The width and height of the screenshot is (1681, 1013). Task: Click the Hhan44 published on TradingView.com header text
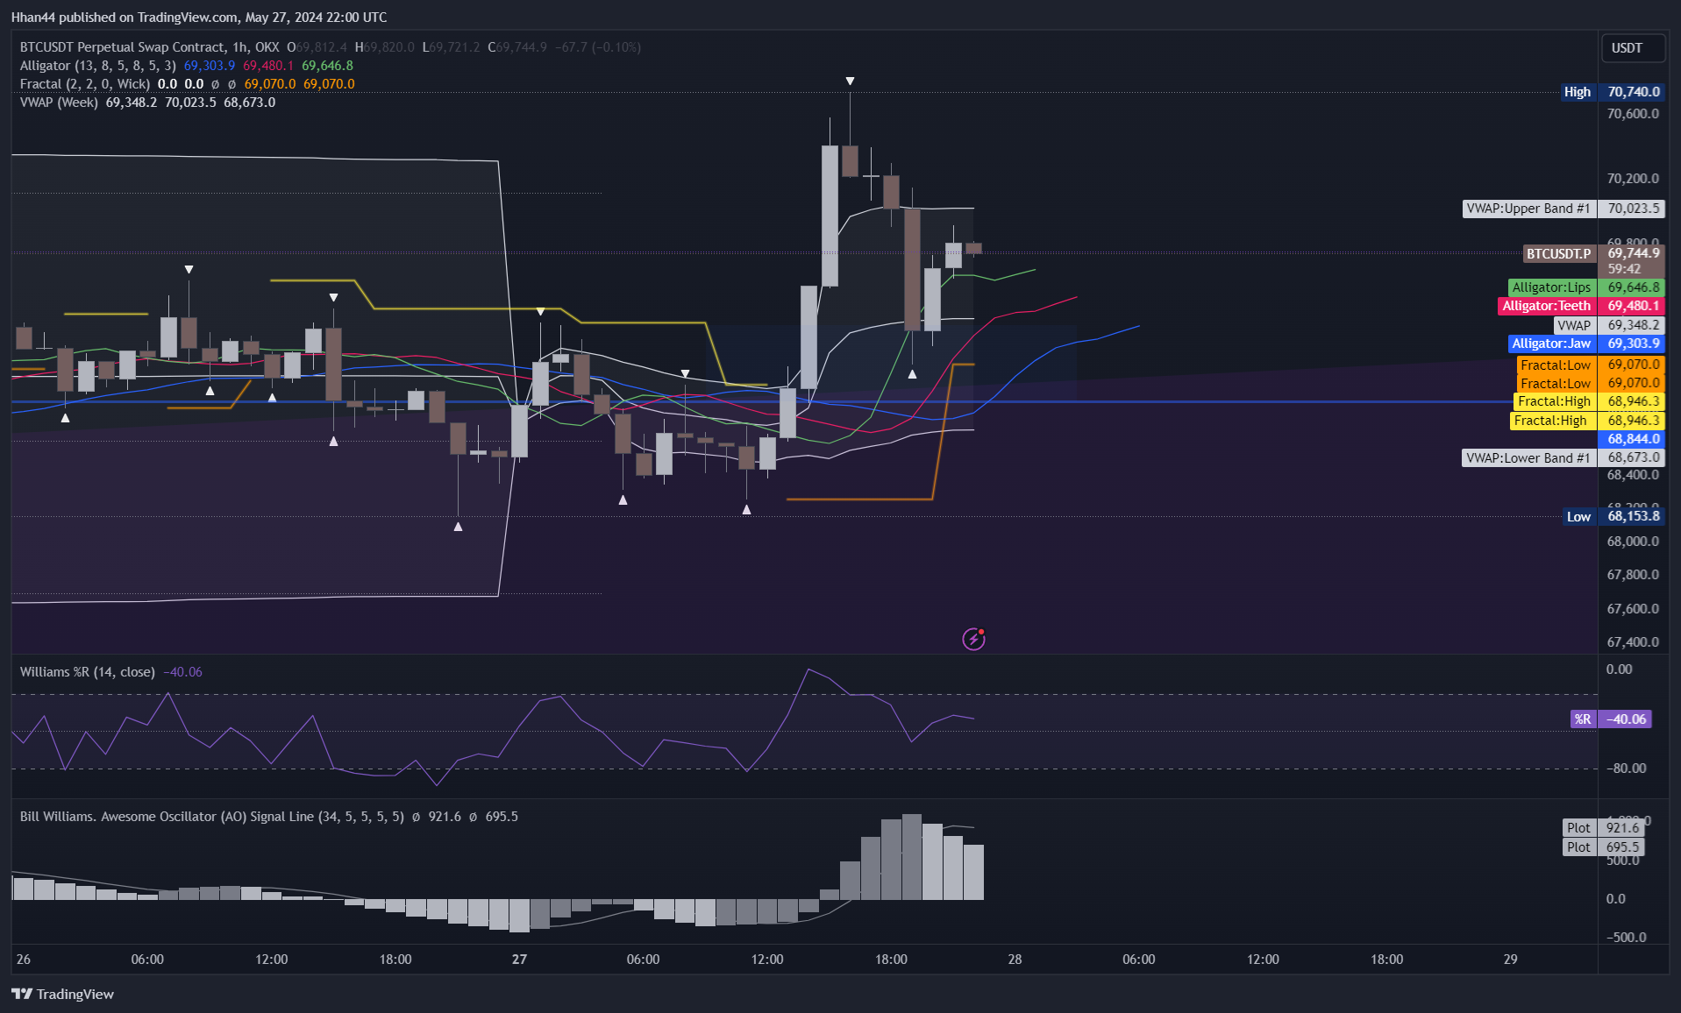tap(199, 18)
